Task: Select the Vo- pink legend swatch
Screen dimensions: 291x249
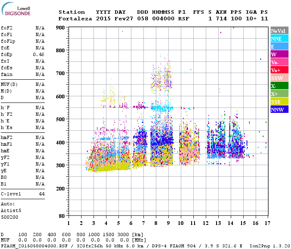Action: (279, 62)
